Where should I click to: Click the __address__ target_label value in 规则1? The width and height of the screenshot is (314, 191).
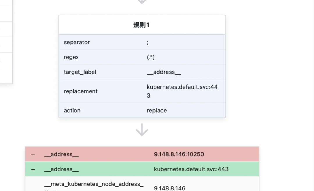164,72
